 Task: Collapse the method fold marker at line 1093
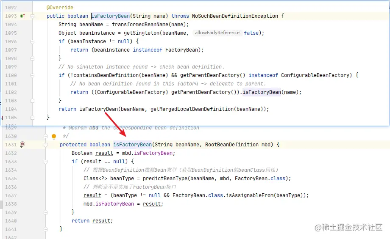pyautogui.click(x=32, y=16)
